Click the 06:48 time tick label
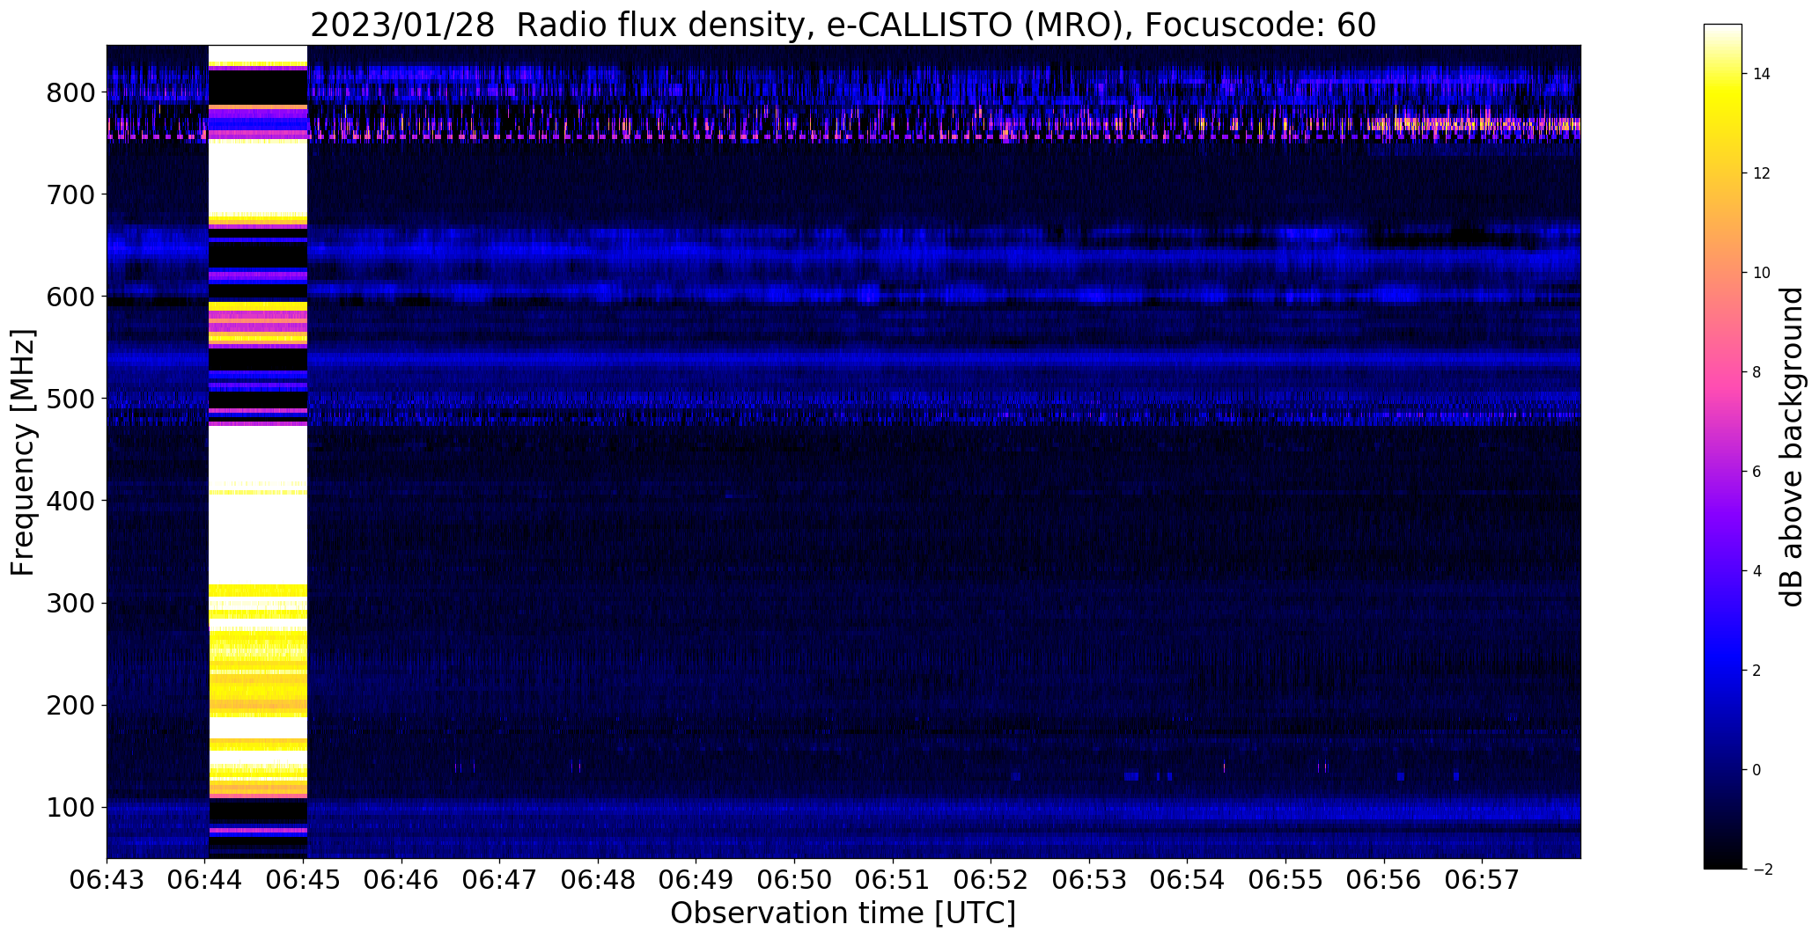This screenshot has height=939, width=1819. point(599,881)
